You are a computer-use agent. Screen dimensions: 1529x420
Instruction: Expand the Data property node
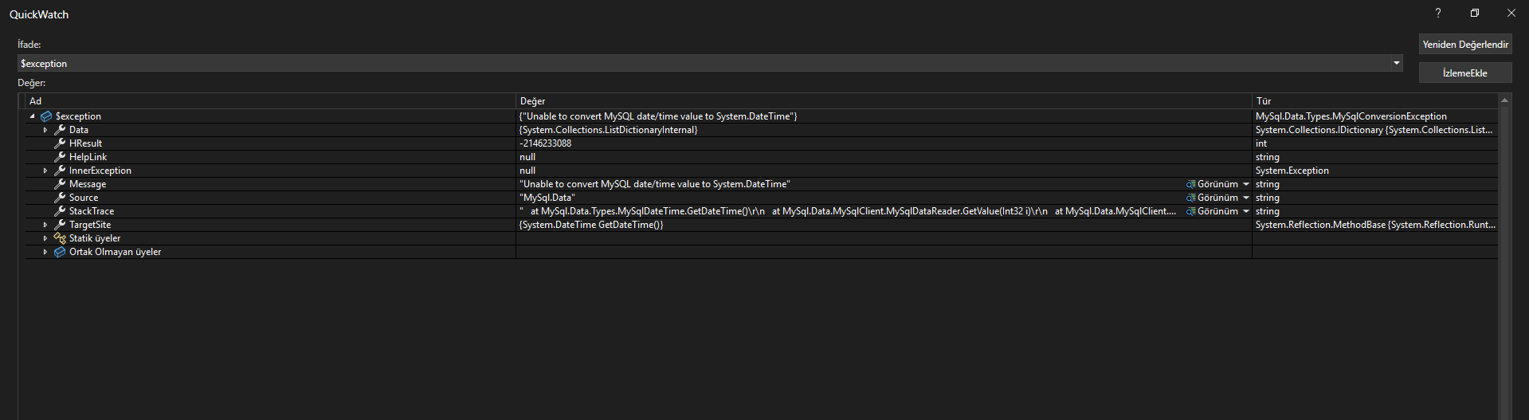45,130
